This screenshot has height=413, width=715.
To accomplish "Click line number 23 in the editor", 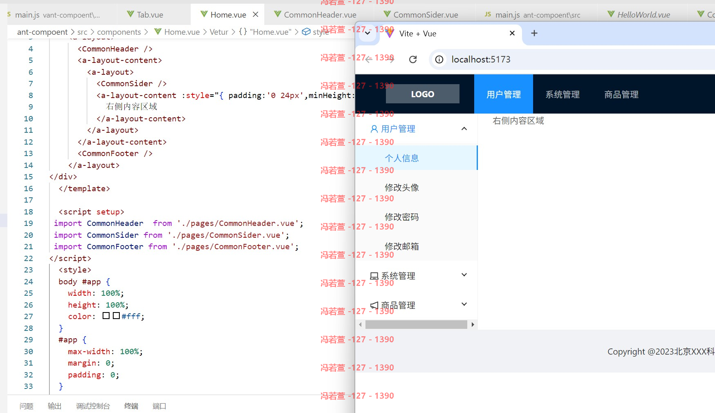I will click(28, 270).
